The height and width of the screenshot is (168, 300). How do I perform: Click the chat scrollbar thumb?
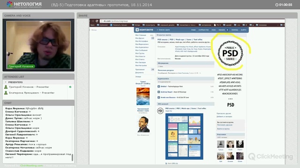click(x=72, y=157)
